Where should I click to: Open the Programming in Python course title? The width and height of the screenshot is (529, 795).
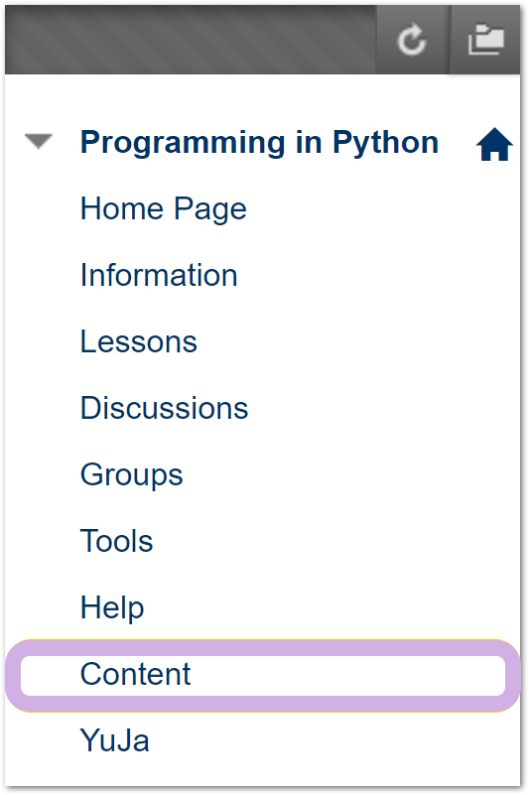pyautogui.click(x=259, y=142)
